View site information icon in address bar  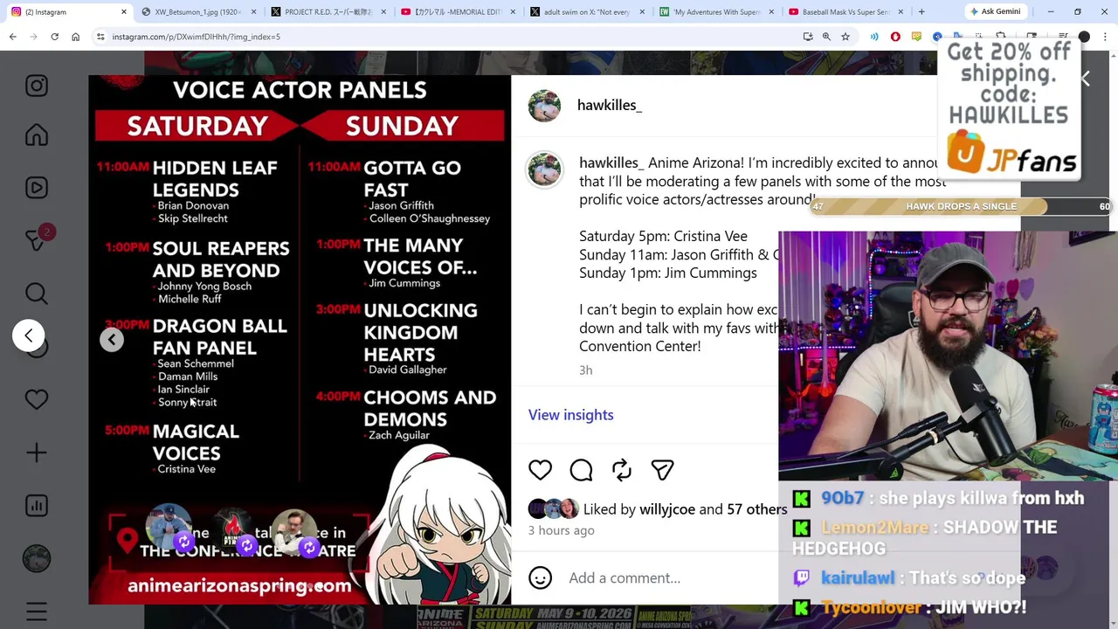100,37
